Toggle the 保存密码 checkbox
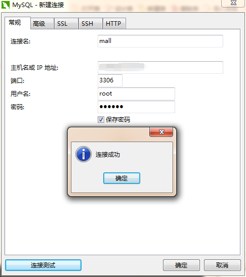The image size is (246, 277). [x=101, y=120]
